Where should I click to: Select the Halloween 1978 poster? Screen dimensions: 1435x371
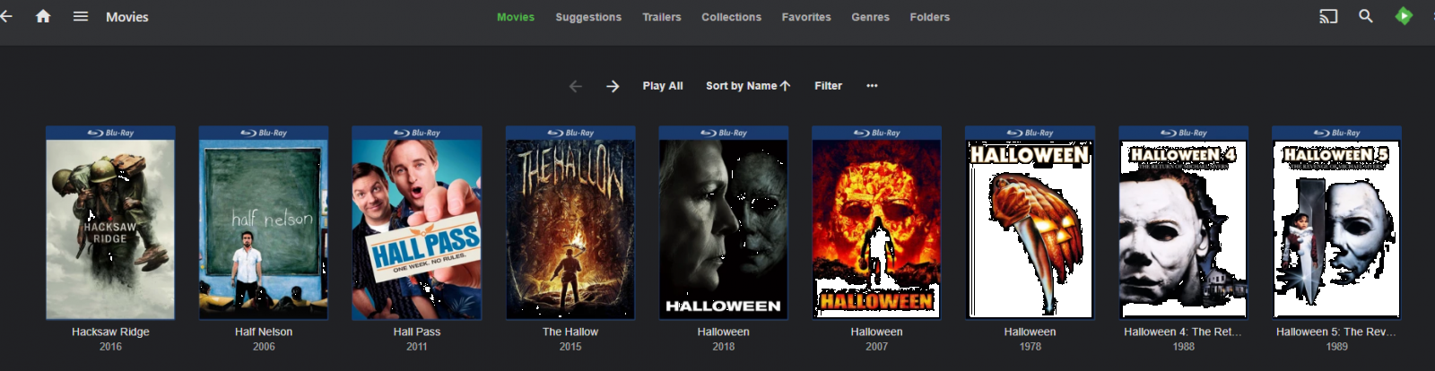[1030, 223]
